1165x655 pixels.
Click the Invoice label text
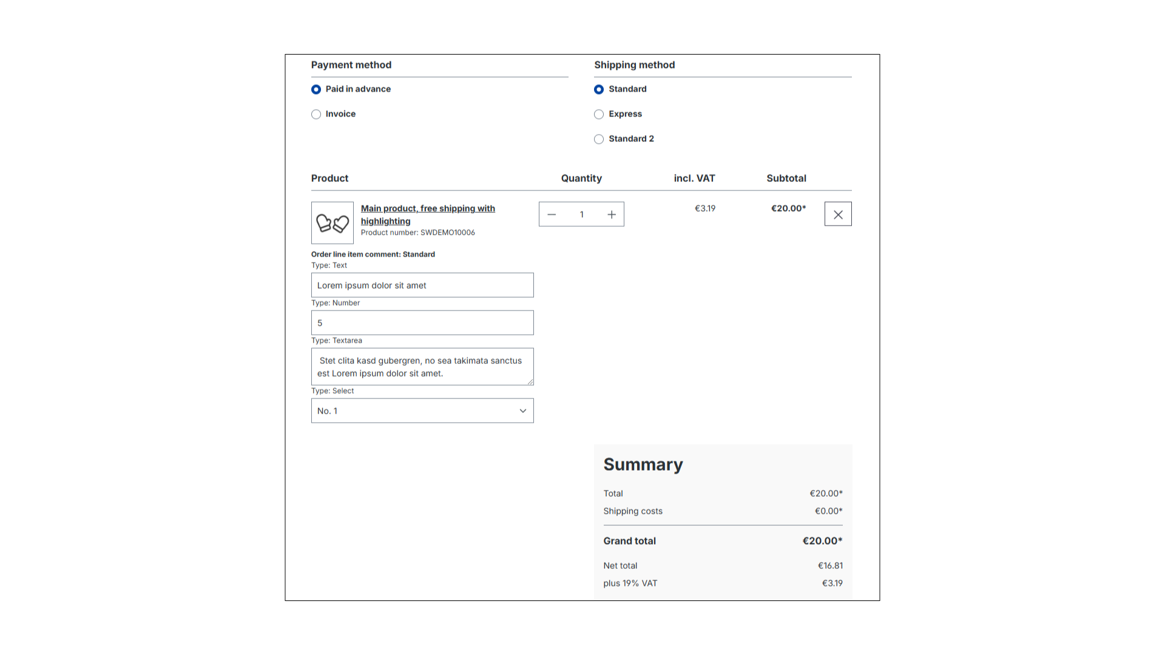(340, 114)
